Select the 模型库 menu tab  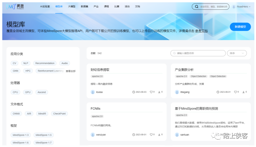point(59,7)
